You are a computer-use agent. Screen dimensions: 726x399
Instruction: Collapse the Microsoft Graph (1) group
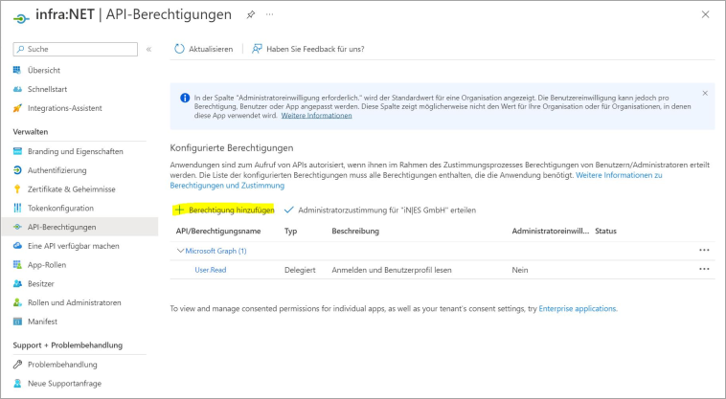[179, 251]
